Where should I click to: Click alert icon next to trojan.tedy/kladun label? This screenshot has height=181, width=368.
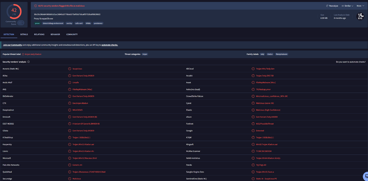[23, 54]
